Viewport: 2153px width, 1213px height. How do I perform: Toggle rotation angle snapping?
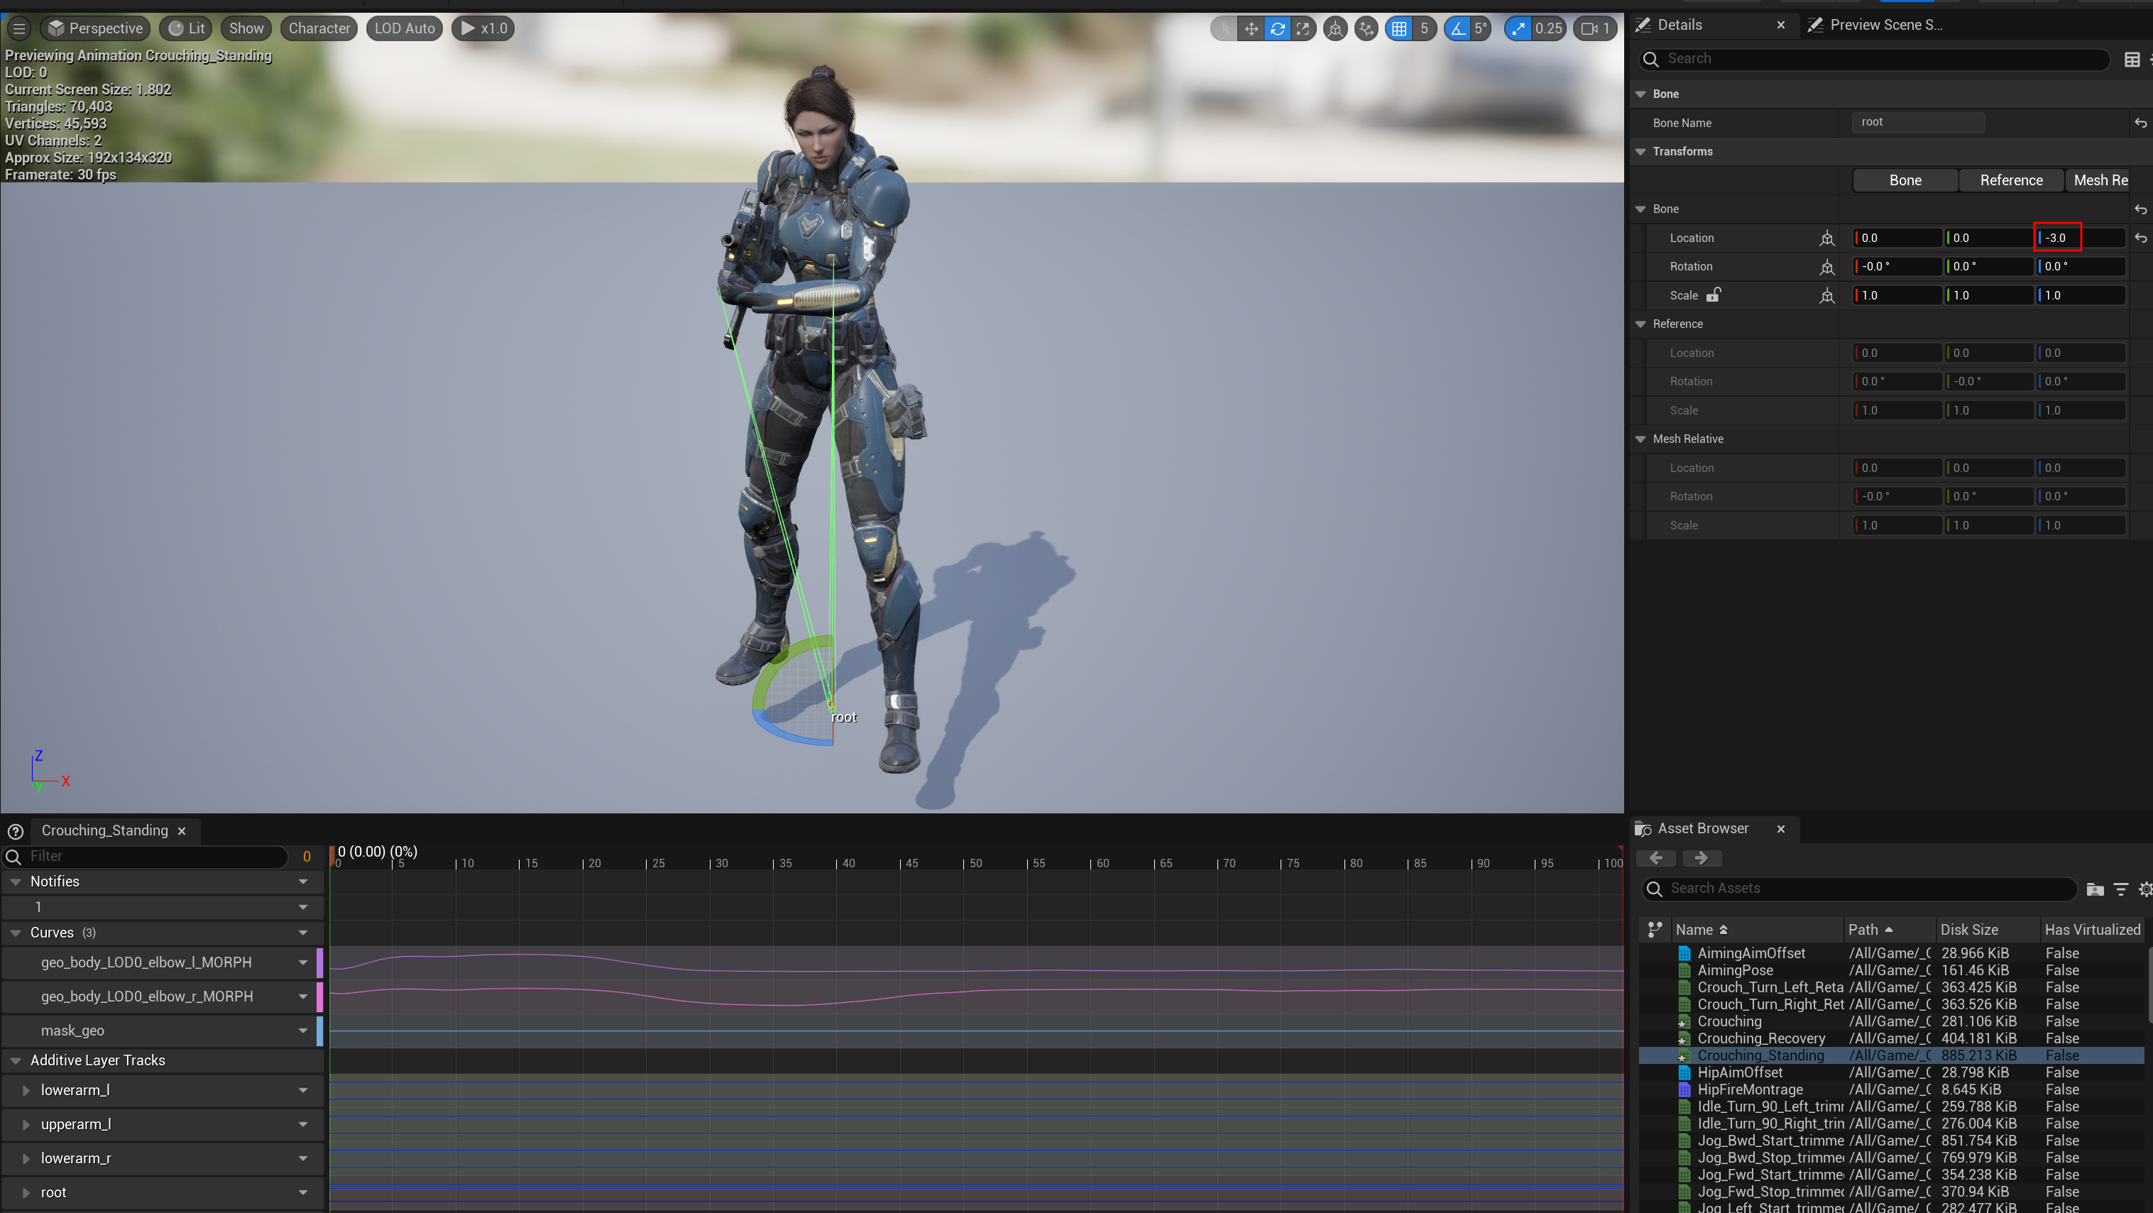[x=1457, y=28]
